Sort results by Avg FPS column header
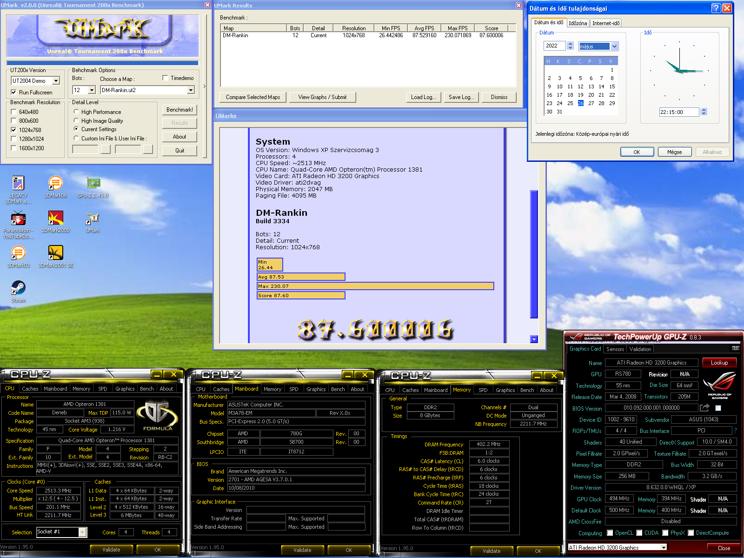This screenshot has height=558, width=744. (424, 28)
